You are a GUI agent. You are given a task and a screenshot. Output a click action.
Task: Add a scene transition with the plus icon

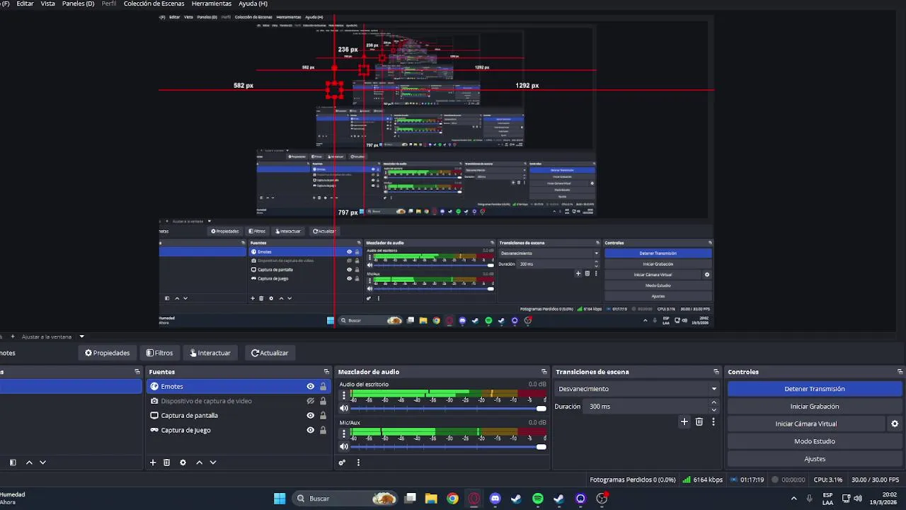(684, 421)
